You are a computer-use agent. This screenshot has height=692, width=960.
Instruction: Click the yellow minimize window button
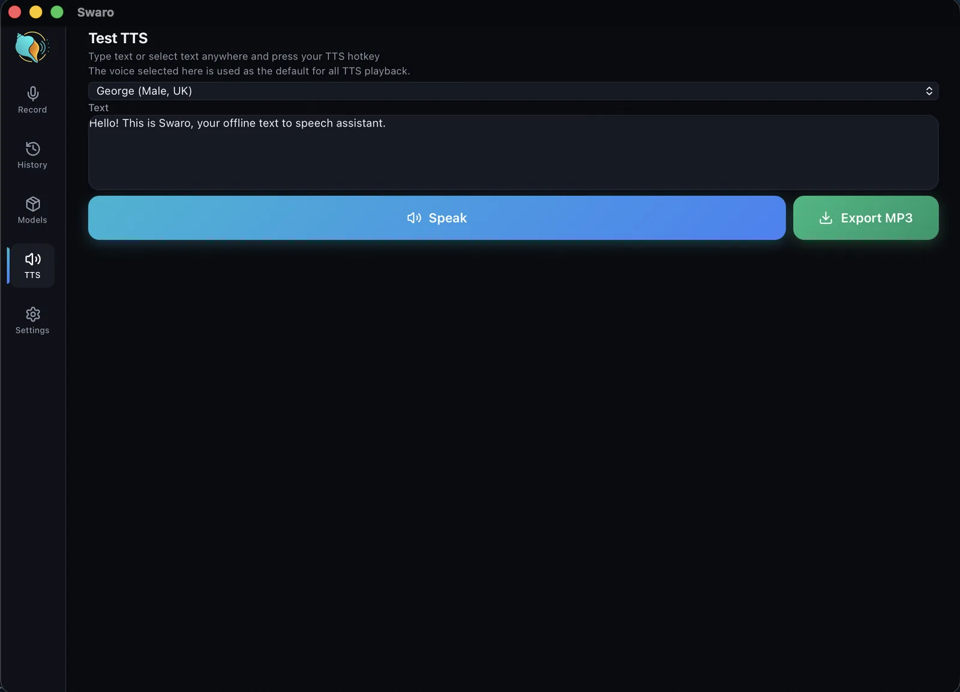click(x=36, y=12)
